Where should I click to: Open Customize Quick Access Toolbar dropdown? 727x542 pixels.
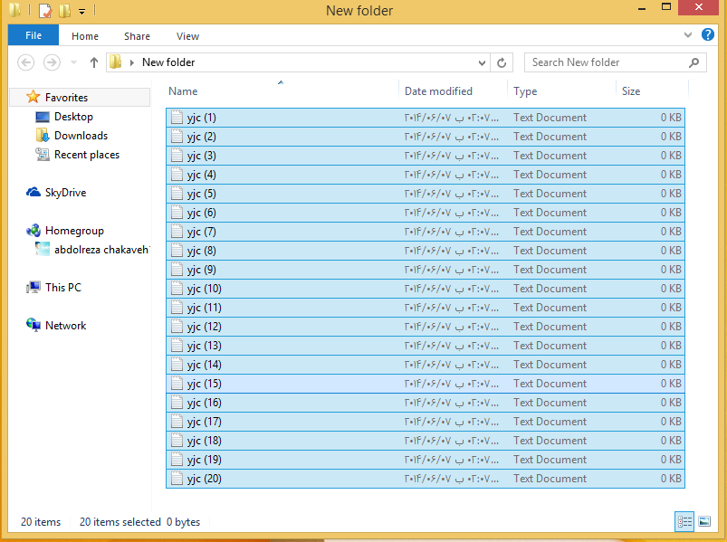[81, 11]
